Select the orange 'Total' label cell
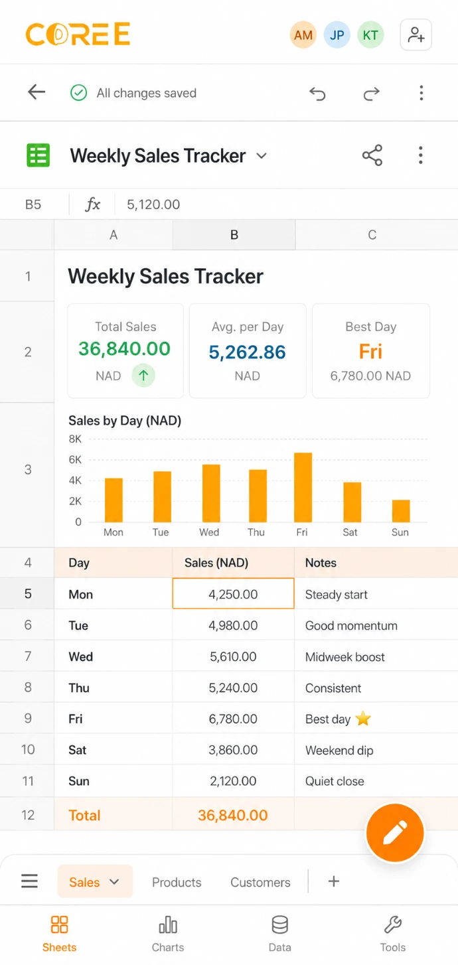 [114, 815]
